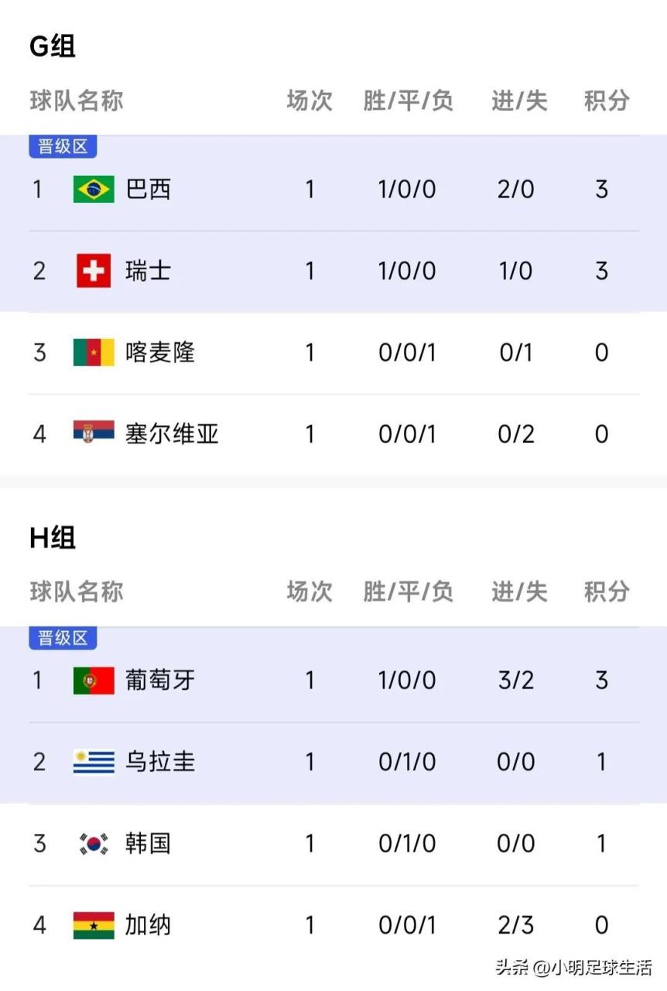Click the 头条 @小明足球生活 watermark
667x991 pixels.
(573, 967)
